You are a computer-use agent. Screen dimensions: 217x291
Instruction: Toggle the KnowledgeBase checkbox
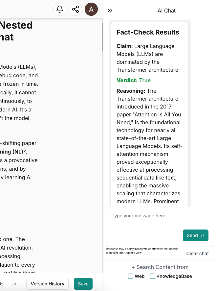pos(153,276)
